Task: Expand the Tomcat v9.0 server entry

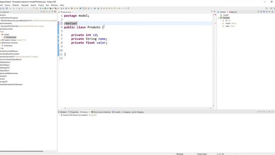Action: [x=59, y=115]
